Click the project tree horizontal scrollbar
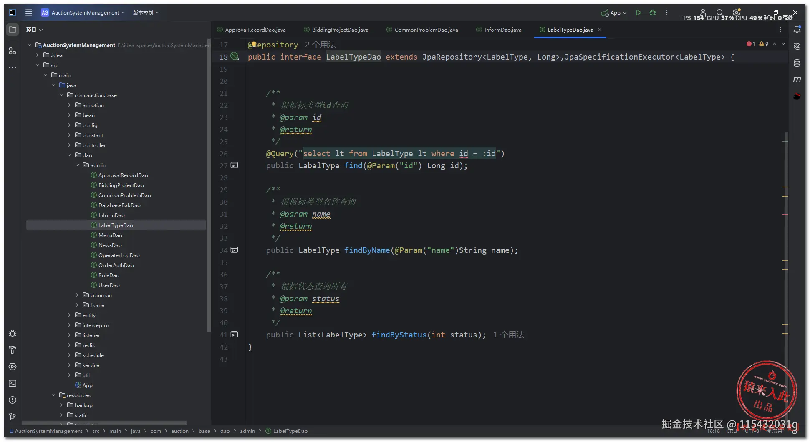The height and width of the screenshot is (442, 810). (x=104, y=422)
